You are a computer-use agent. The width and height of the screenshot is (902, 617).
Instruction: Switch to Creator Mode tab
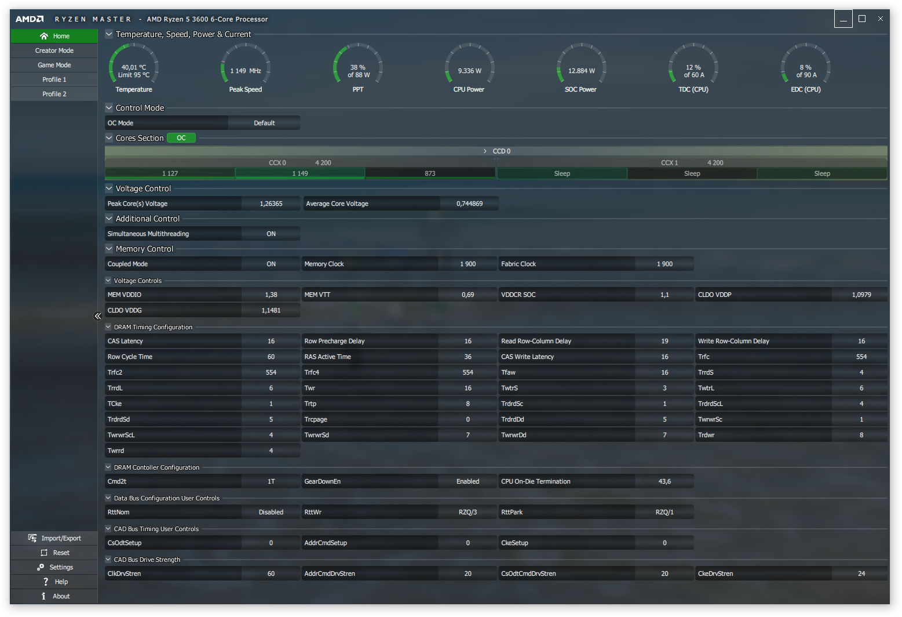point(54,50)
